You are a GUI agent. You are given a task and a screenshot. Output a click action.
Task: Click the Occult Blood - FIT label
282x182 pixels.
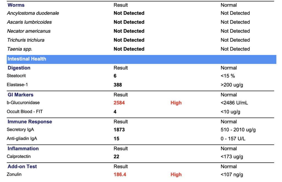25,111
